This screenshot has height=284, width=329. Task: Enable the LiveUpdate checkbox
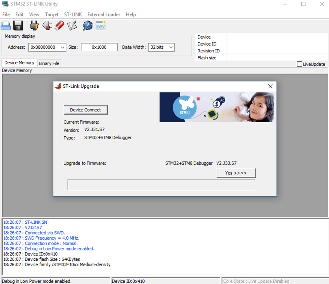pos(300,64)
